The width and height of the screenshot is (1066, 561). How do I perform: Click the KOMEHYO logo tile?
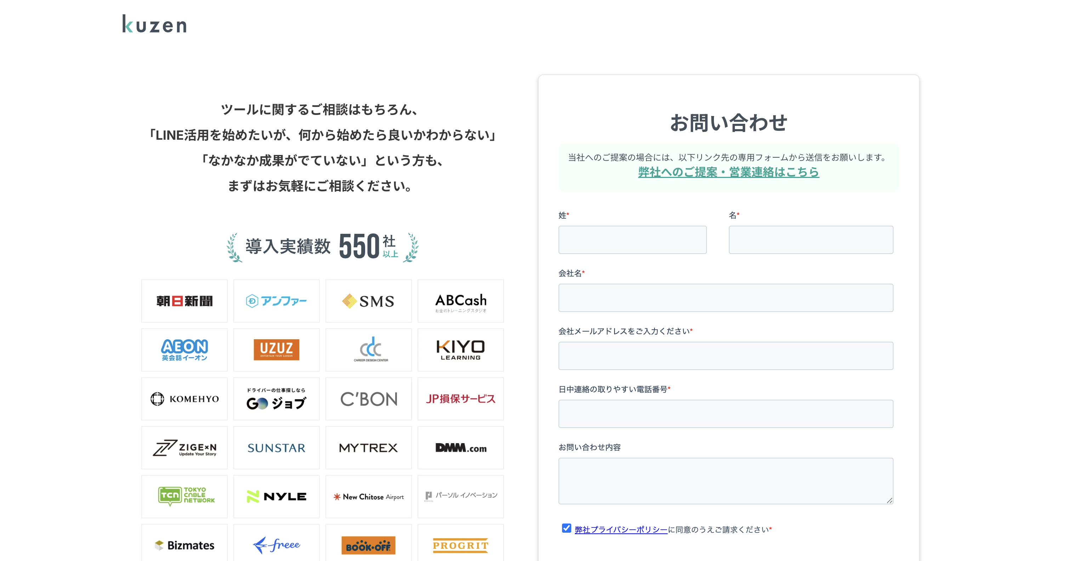pos(185,399)
